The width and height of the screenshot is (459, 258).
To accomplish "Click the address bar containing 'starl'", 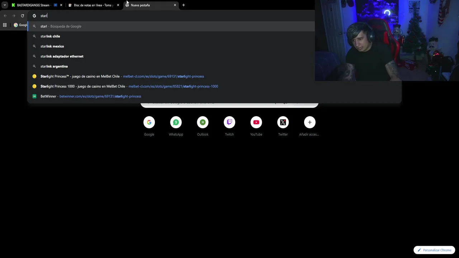I will (x=171, y=16).
